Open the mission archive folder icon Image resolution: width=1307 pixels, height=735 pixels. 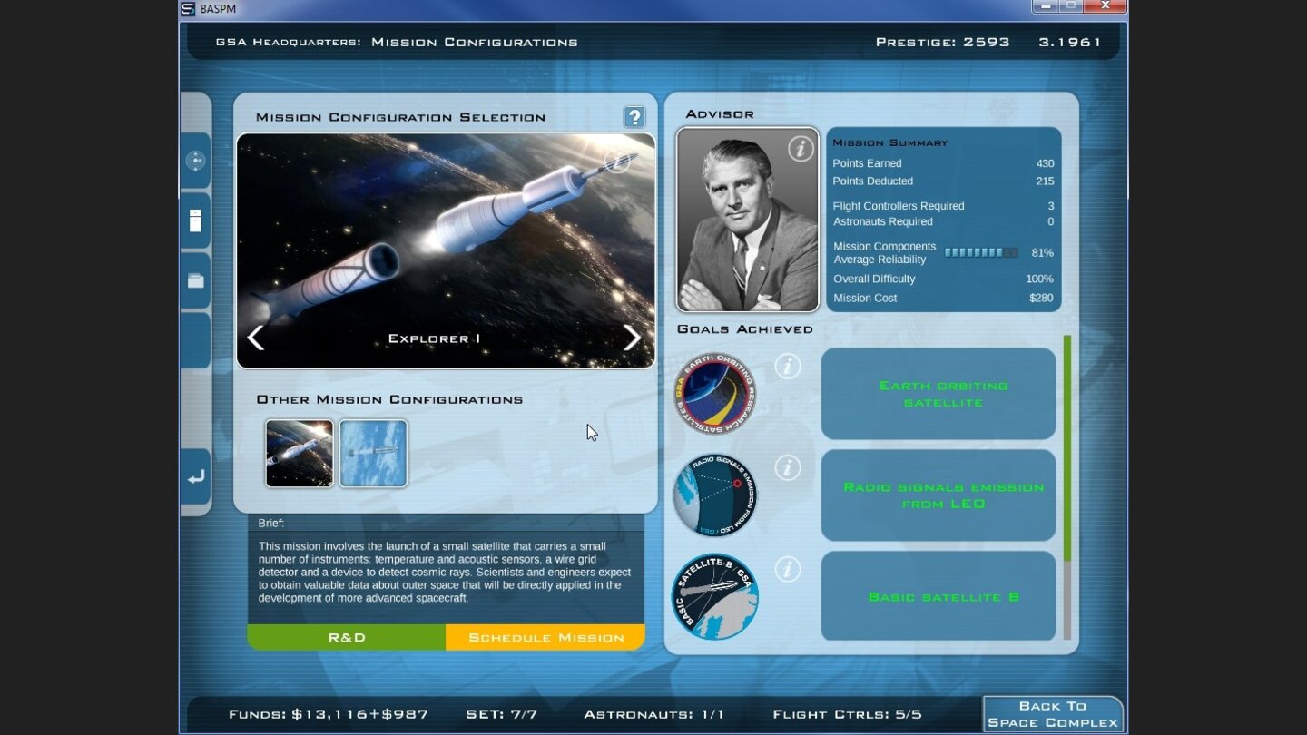tap(195, 279)
